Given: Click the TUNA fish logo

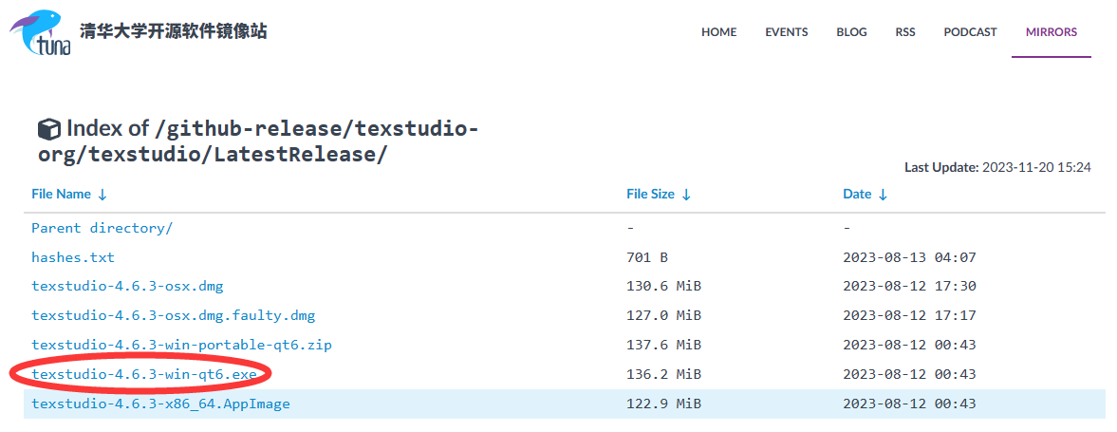Looking at the screenshot, I should coord(39,33).
